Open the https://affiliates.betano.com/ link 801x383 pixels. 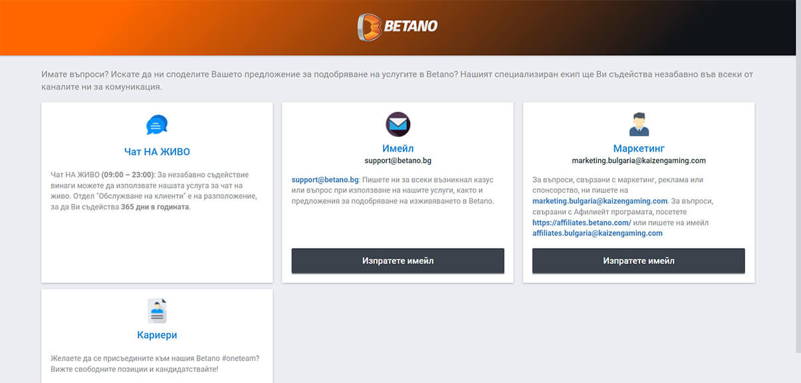[582, 222]
